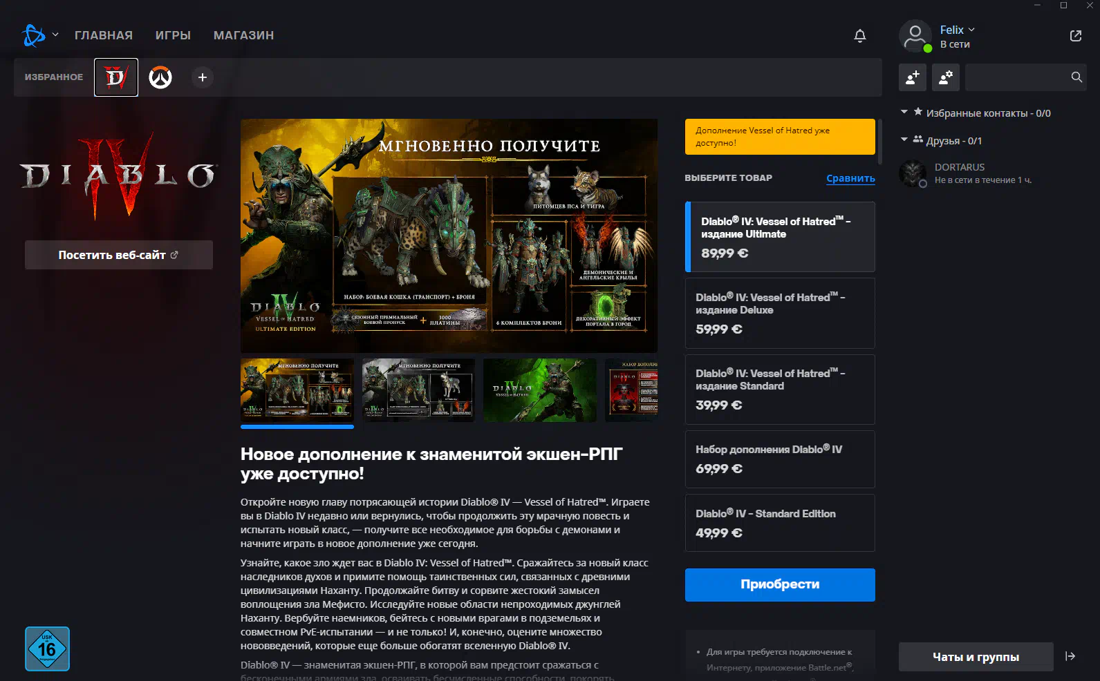Expand the dropdown arrow beside Battle.net logo
This screenshot has width=1100, height=681.
point(55,35)
